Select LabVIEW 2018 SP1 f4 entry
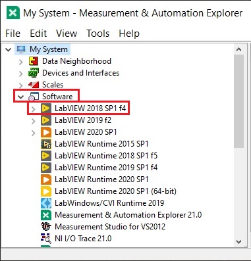The height and width of the screenshot is (261, 251). (90, 108)
